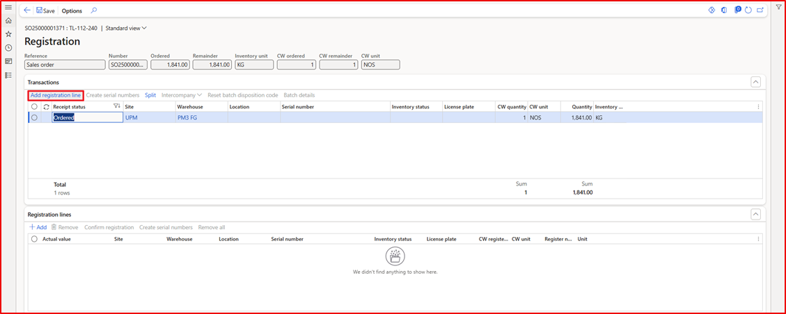The height and width of the screenshot is (314, 786).
Task: Toggle select-all in Registration lines grid
Action: pos(34,238)
